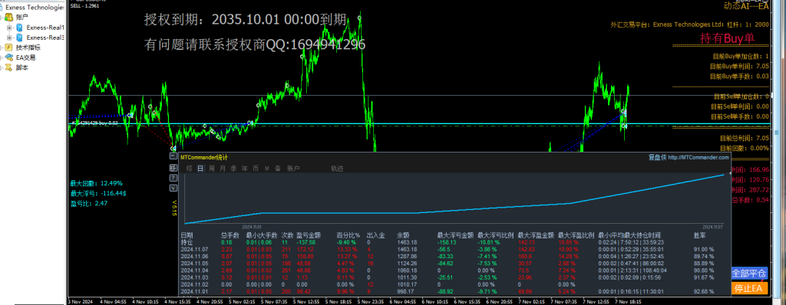Click the 2024.11.03 row date

tap(193, 277)
